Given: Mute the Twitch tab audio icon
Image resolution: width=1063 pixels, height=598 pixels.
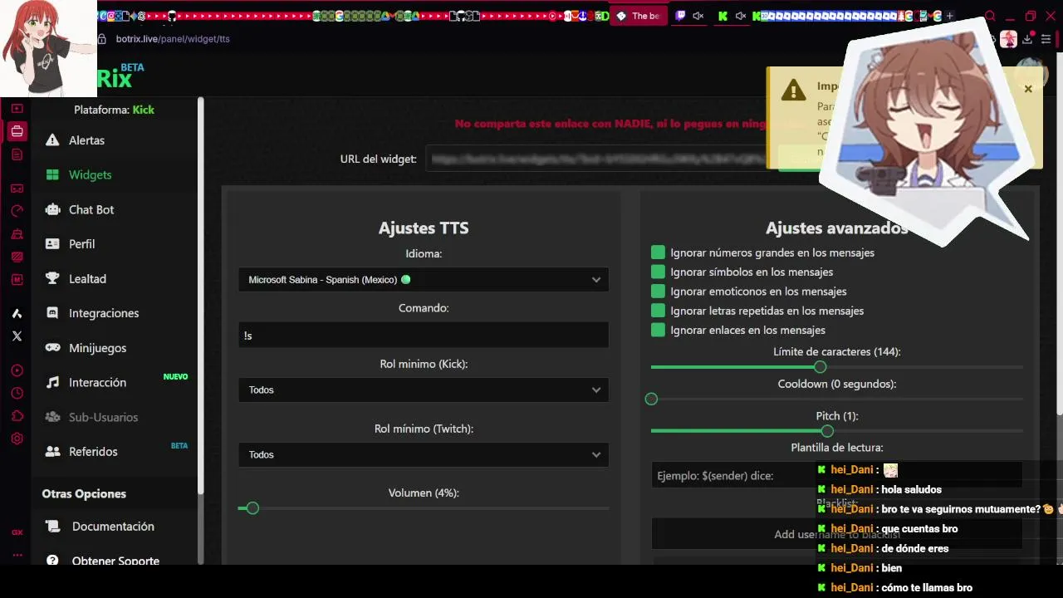Looking at the screenshot, I should click(698, 16).
